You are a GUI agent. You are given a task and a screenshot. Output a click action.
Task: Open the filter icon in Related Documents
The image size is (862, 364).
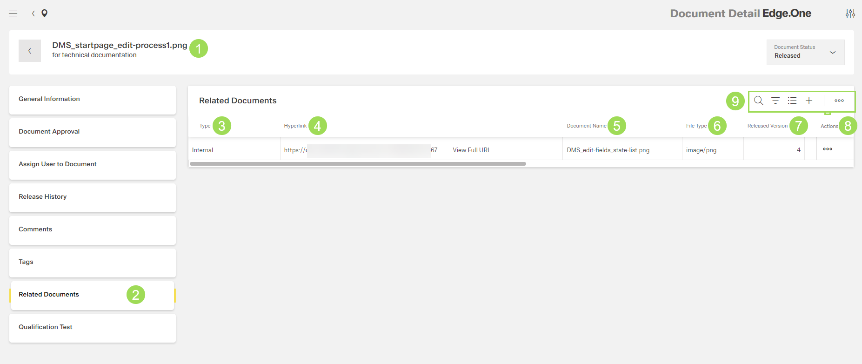coord(775,101)
